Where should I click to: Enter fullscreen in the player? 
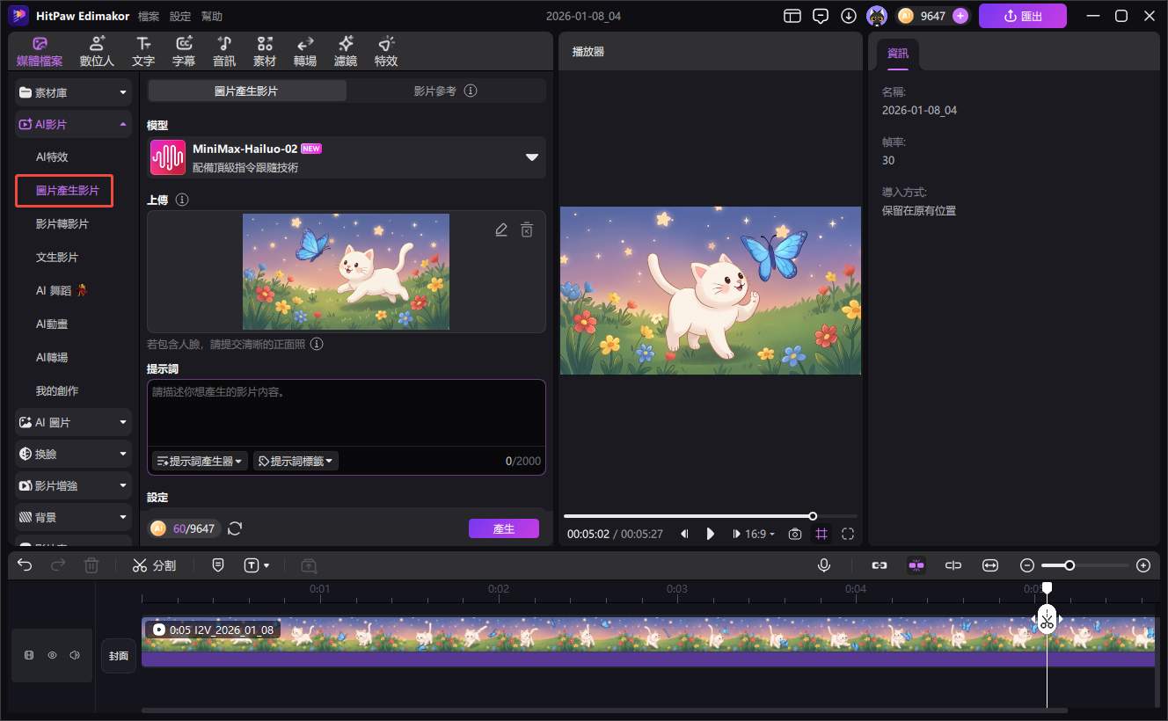[x=848, y=534]
